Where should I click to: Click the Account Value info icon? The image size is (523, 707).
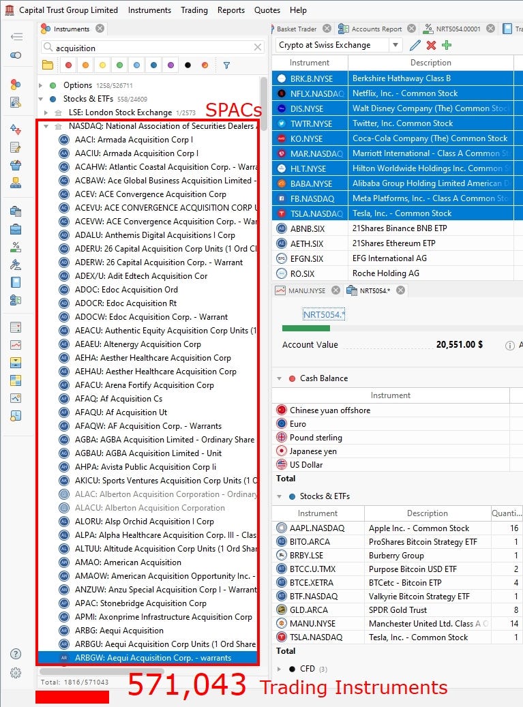[509, 346]
